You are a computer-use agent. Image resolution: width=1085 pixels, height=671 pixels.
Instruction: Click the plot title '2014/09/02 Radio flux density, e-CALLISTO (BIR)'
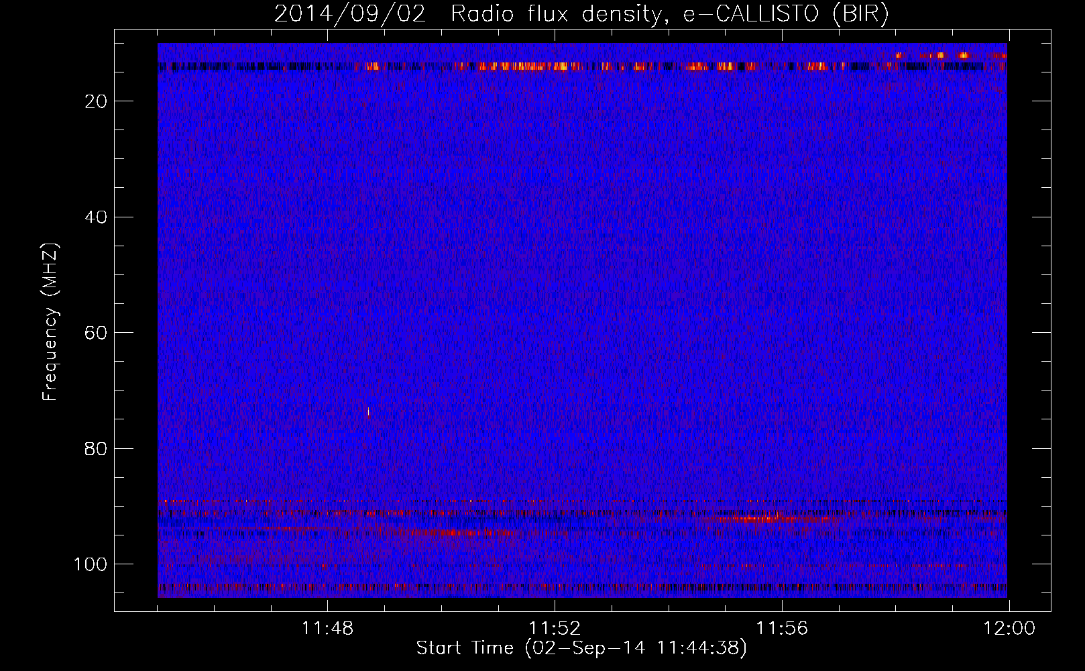click(x=581, y=14)
